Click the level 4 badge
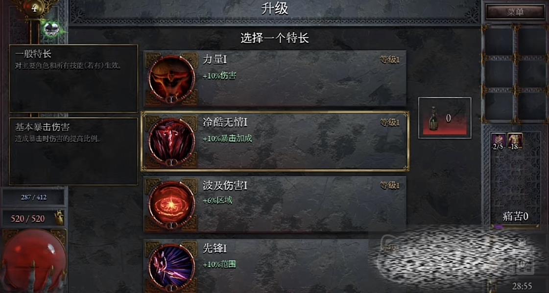 click(x=34, y=8)
